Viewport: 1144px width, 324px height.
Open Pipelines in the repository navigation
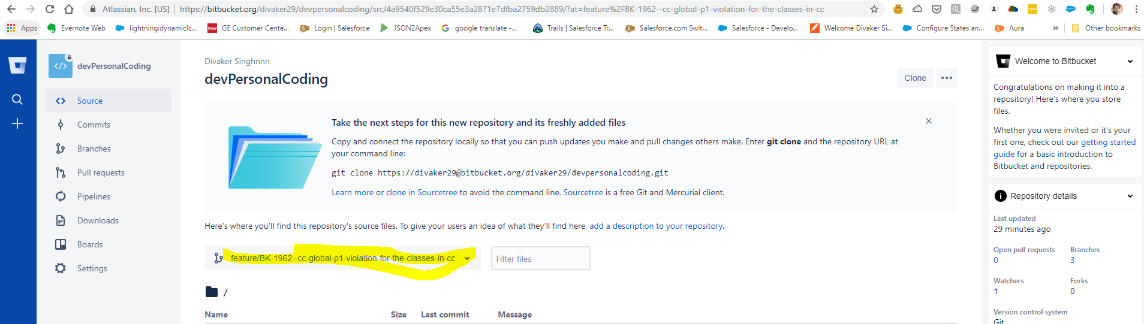109,196
